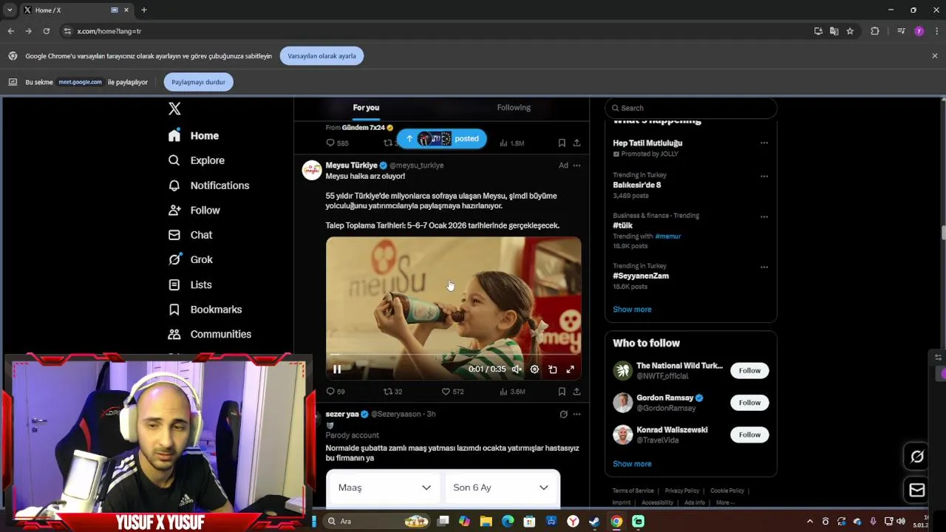
Task: Open the Maaş dropdown
Action: pos(384,488)
